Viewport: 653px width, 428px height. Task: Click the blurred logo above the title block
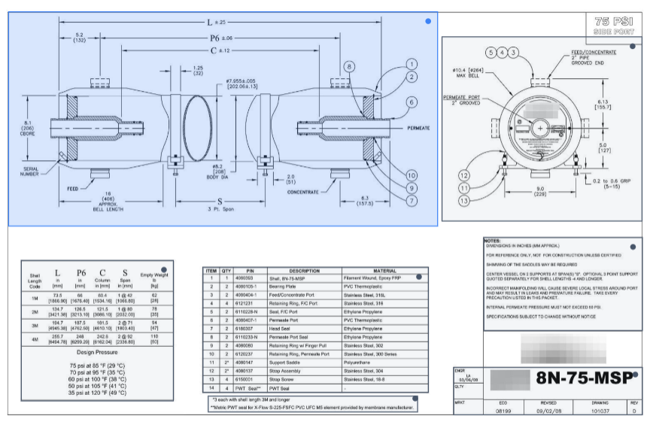point(563,348)
